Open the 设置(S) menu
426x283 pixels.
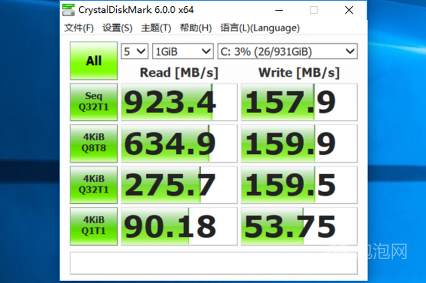pos(117,28)
